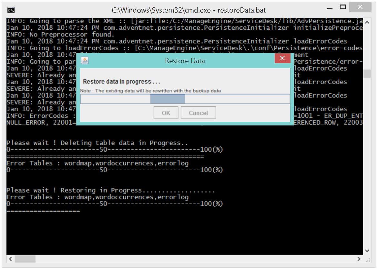Click 'Please wait ! Restoring in Progress' line

110,190
